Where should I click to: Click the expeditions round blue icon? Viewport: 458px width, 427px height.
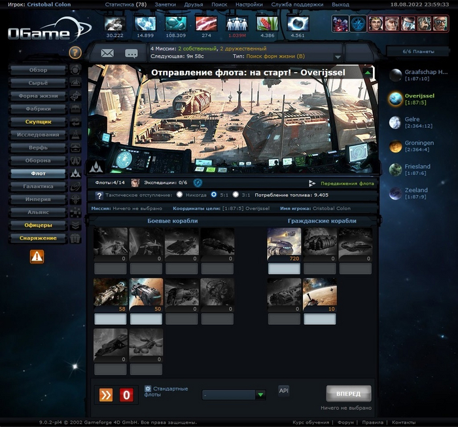coord(198,183)
